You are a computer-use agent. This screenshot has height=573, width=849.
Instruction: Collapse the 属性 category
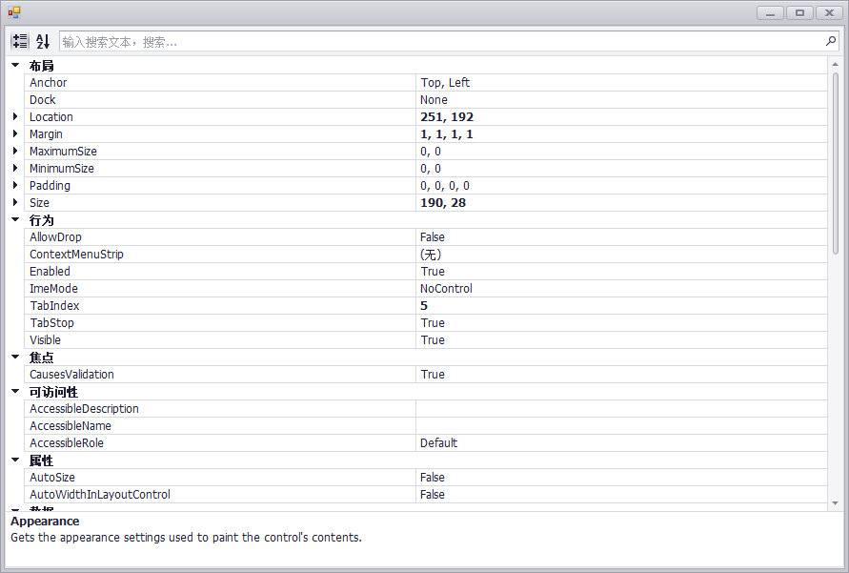point(15,460)
